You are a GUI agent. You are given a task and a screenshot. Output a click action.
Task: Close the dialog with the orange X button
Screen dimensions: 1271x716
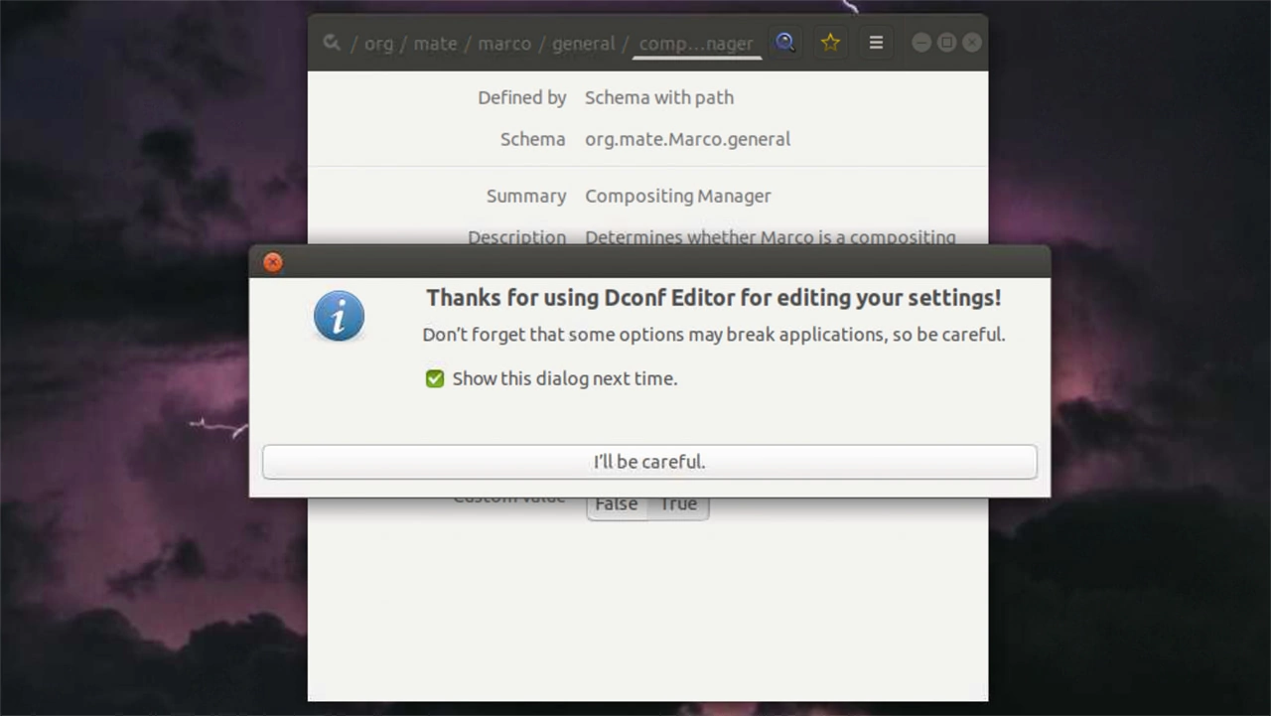pos(273,262)
